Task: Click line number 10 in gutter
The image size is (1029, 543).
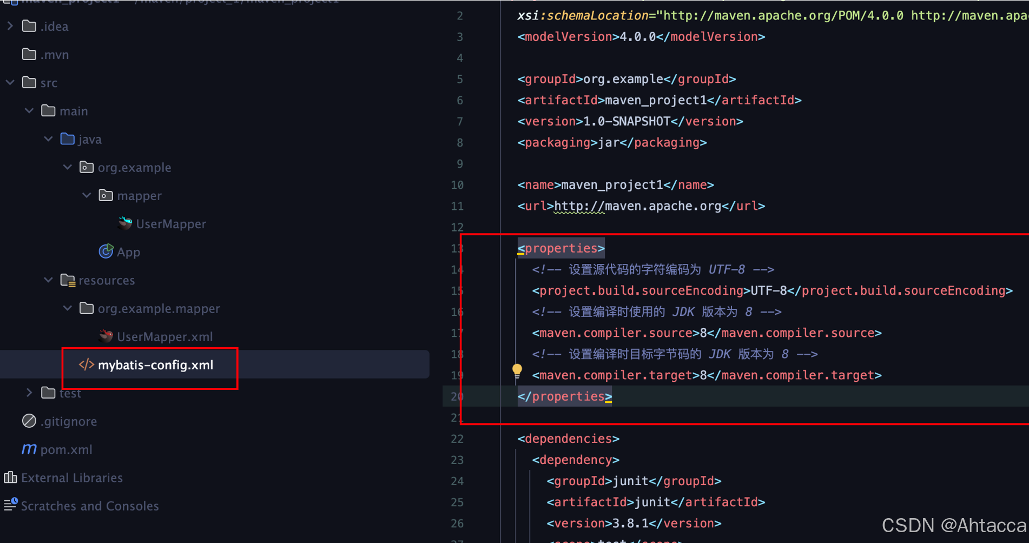Action: (x=457, y=185)
